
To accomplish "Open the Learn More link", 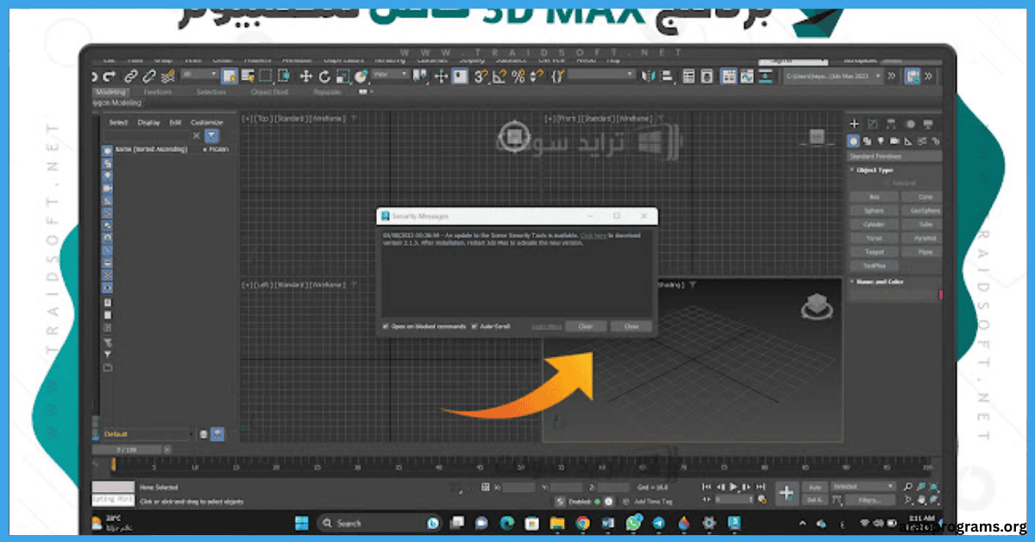I will pyautogui.click(x=547, y=326).
